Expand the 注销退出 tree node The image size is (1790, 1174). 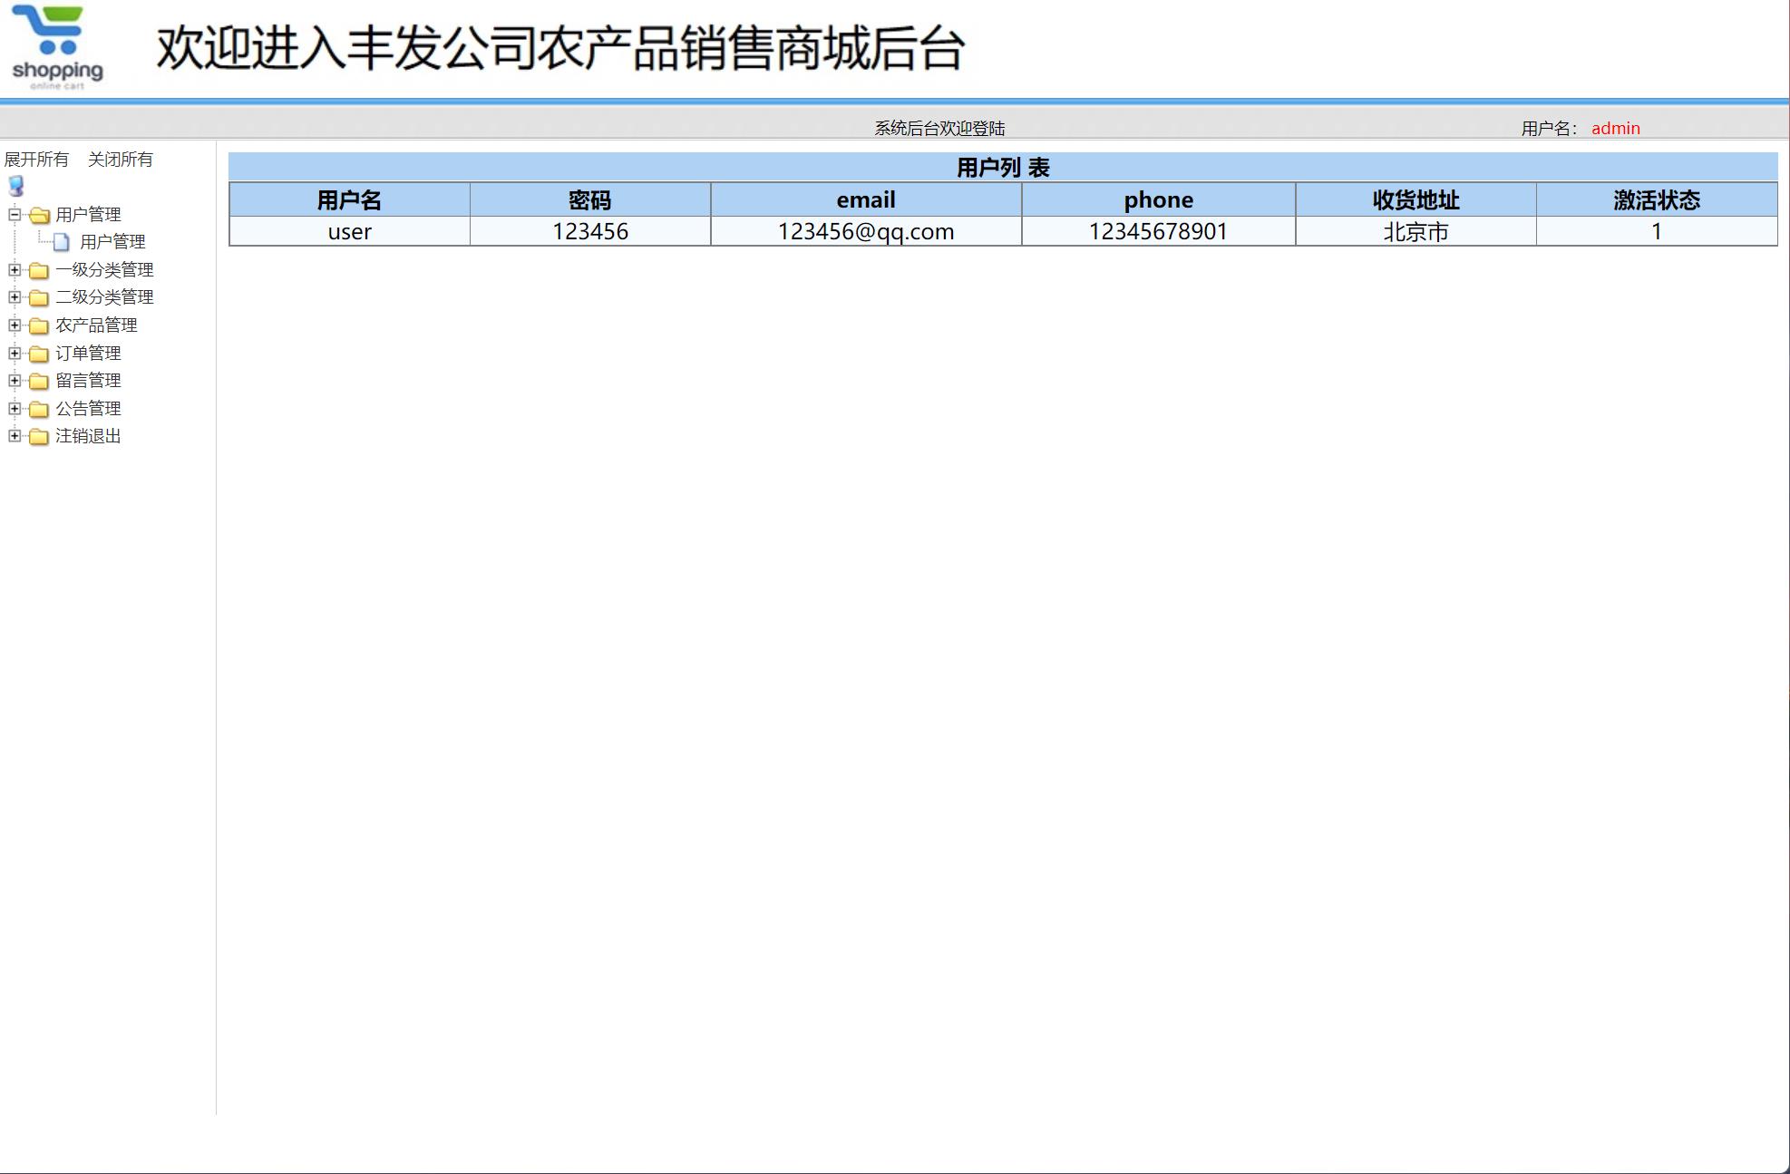click(x=15, y=436)
